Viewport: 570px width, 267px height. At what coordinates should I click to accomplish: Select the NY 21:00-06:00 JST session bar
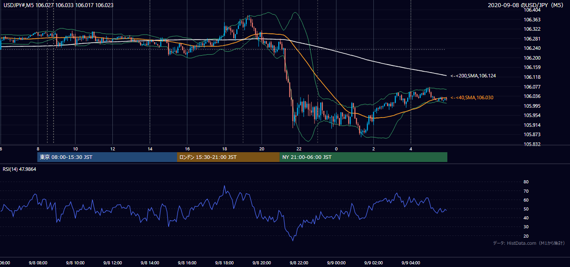coord(363,157)
